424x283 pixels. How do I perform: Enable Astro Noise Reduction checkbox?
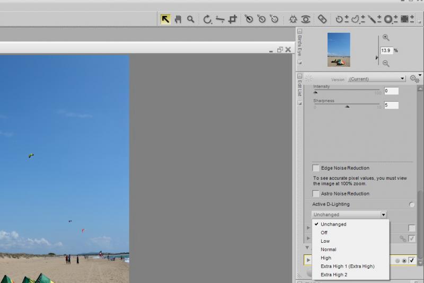point(315,193)
